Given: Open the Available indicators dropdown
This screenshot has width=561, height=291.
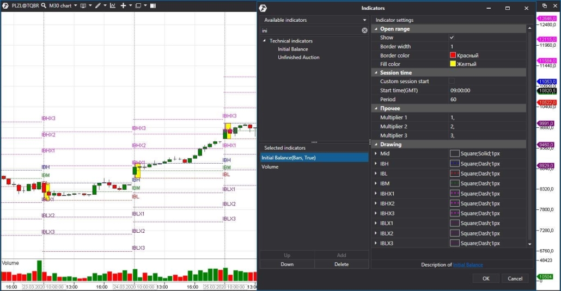Looking at the screenshot, I should (364, 20).
